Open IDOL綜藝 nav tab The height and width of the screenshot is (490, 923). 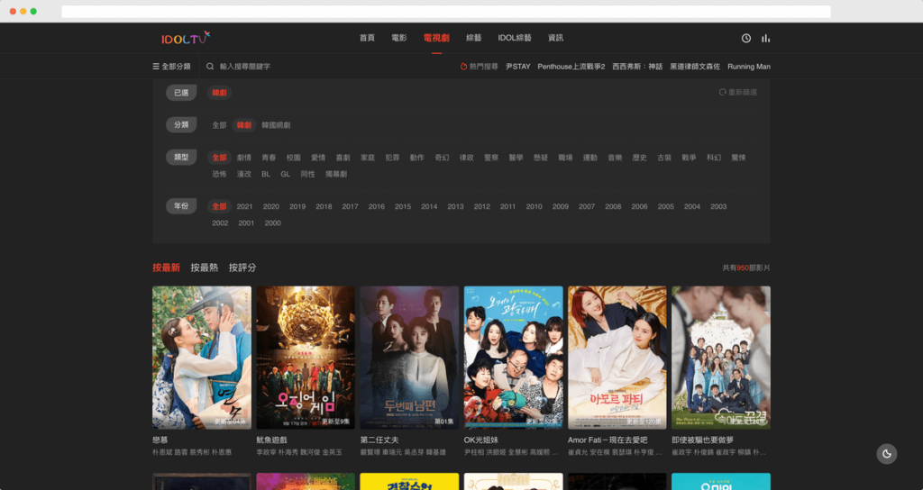pos(515,38)
